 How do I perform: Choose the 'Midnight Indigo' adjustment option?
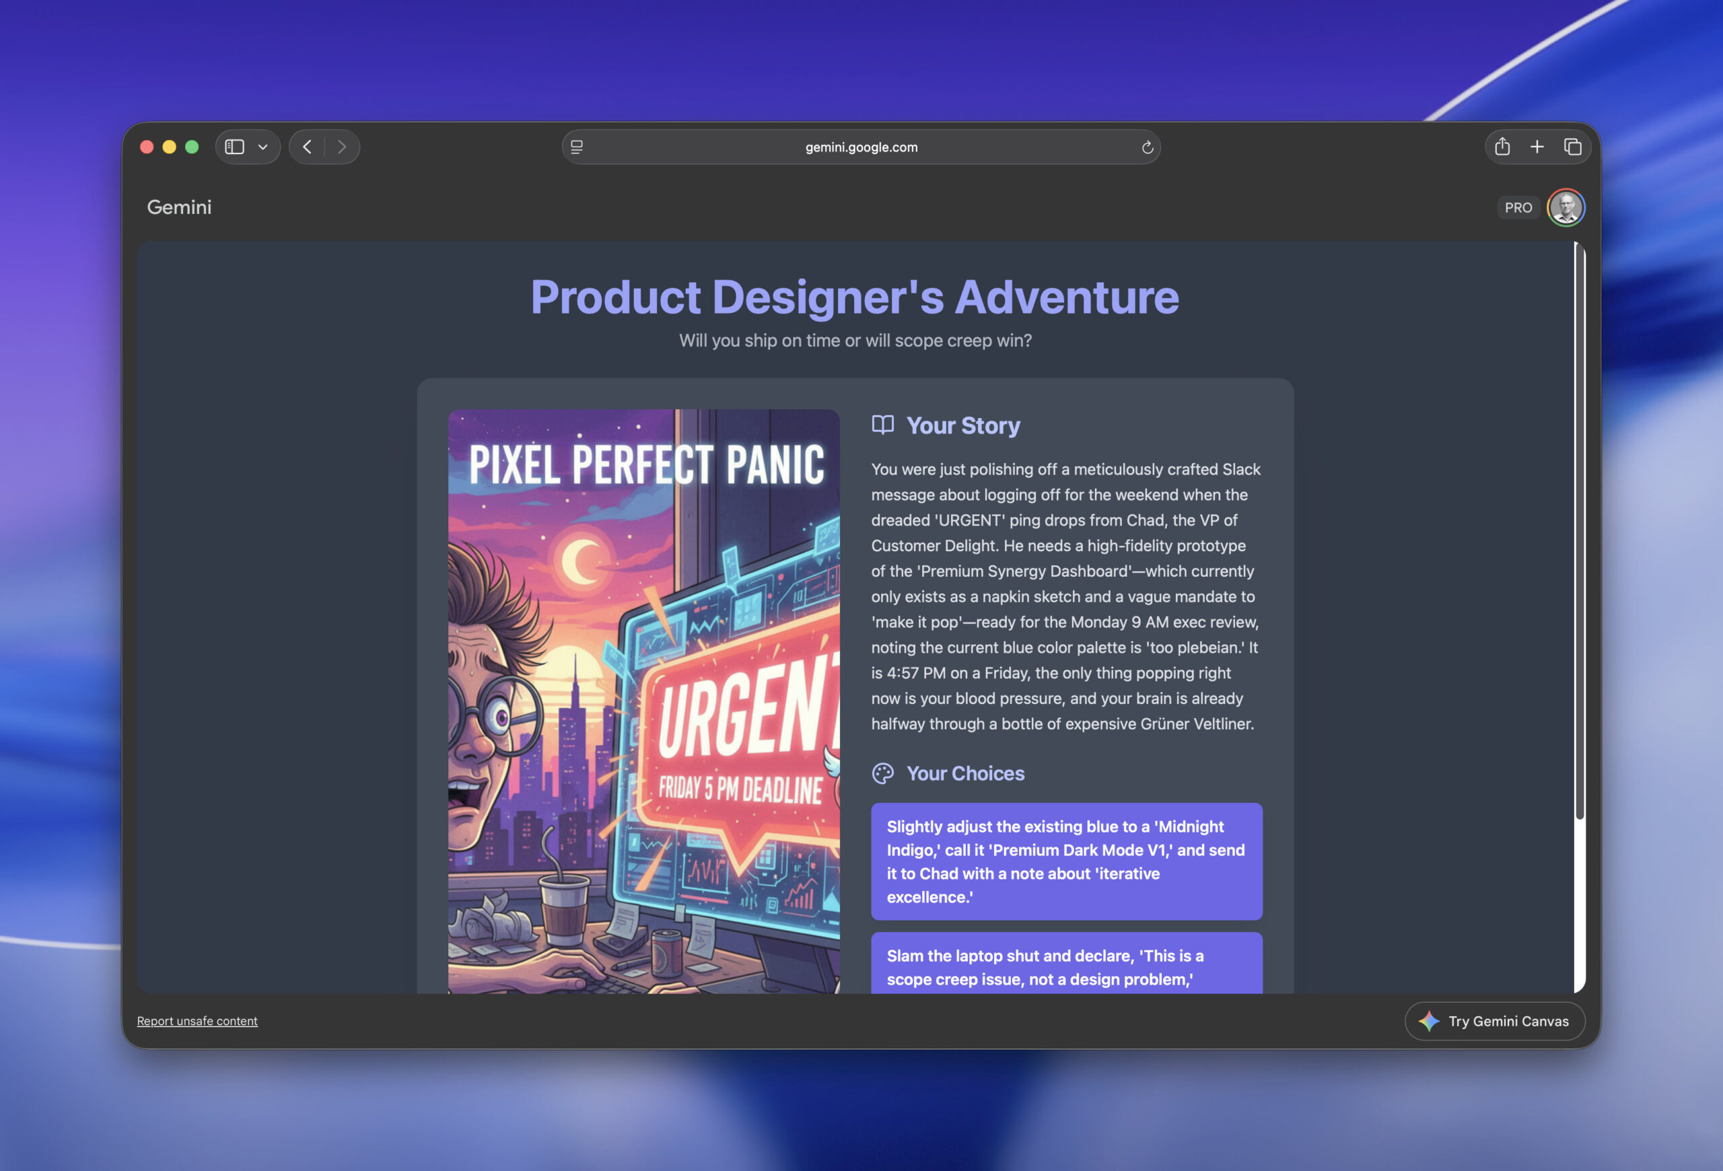[x=1066, y=861]
